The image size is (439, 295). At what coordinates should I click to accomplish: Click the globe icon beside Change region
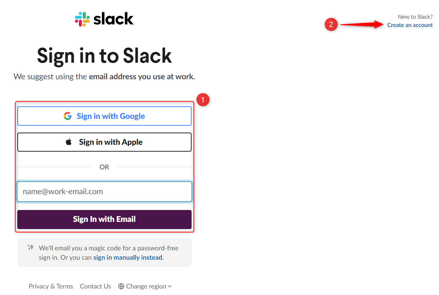point(121,286)
